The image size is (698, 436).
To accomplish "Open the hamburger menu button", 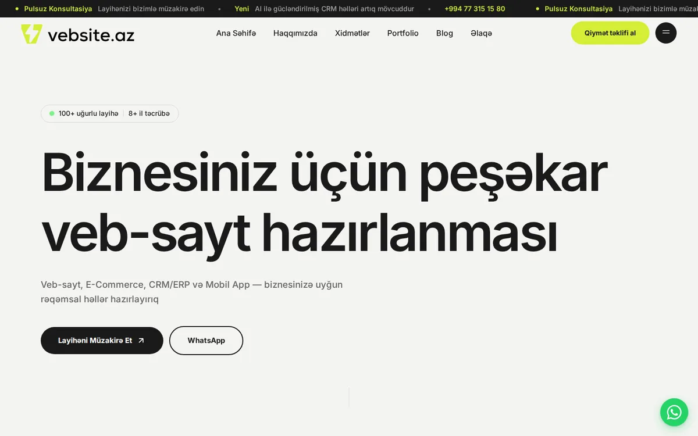I will [x=666, y=33].
